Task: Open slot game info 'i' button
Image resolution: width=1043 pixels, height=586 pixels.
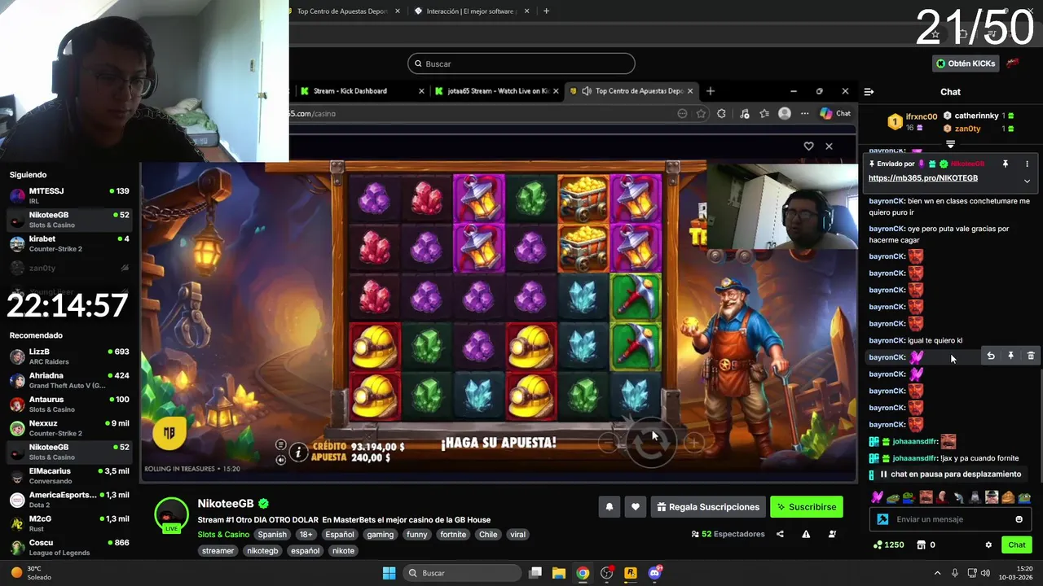Action: coord(299,452)
